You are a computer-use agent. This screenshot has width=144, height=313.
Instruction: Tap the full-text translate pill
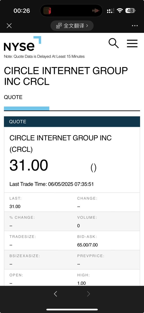point(72,26)
